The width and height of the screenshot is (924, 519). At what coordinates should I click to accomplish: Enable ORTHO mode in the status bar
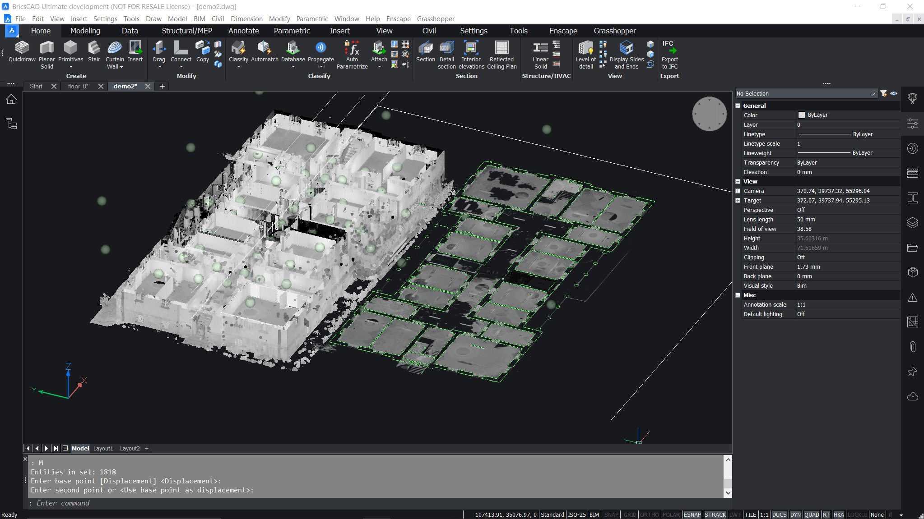pyautogui.click(x=650, y=514)
